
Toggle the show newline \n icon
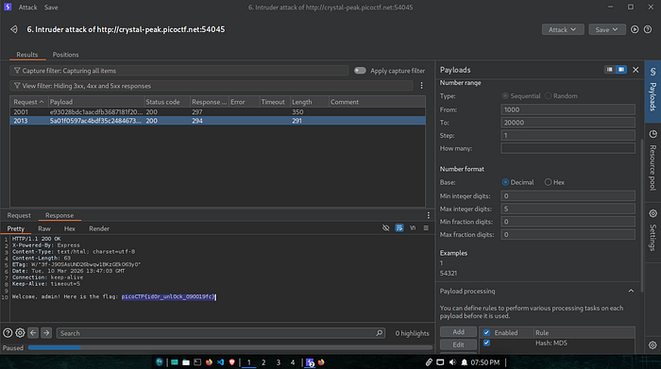click(x=413, y=227)
